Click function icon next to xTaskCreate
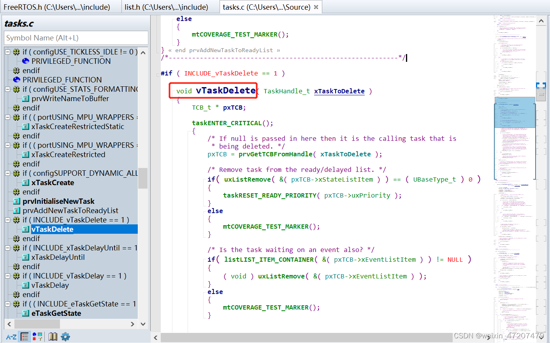550x343 pixels. (x=26, y=182)
